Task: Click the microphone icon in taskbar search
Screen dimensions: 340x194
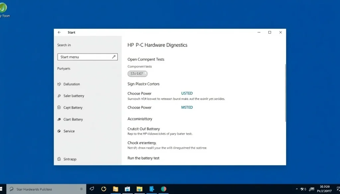Action: point(81,189)
